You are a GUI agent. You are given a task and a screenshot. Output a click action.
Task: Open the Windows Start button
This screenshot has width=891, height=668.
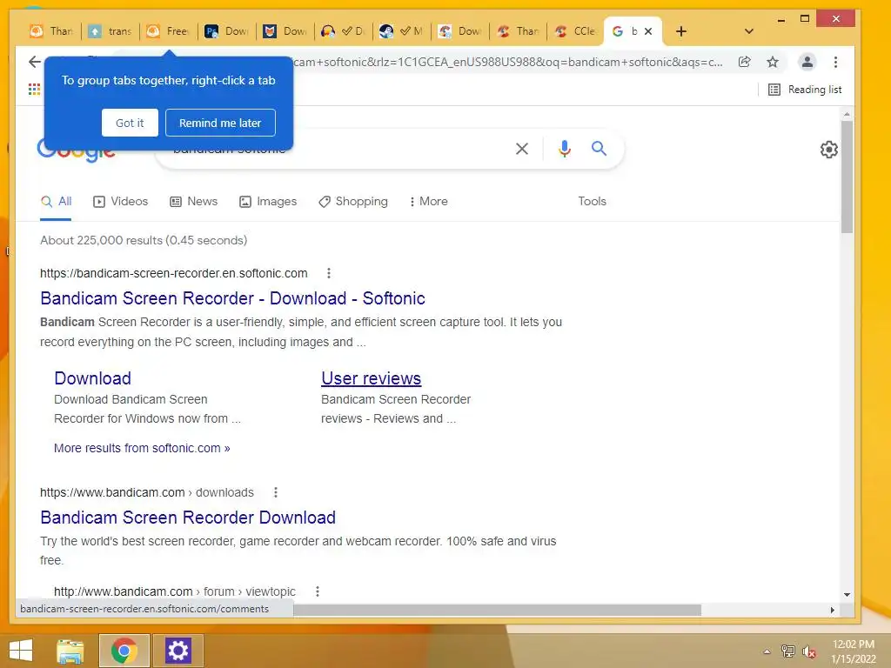point(21,651)
